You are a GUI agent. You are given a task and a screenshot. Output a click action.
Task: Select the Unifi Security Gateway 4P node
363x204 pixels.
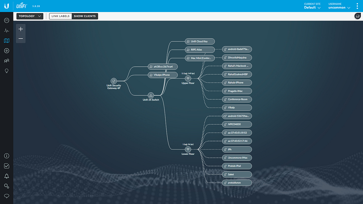[113, 81]
